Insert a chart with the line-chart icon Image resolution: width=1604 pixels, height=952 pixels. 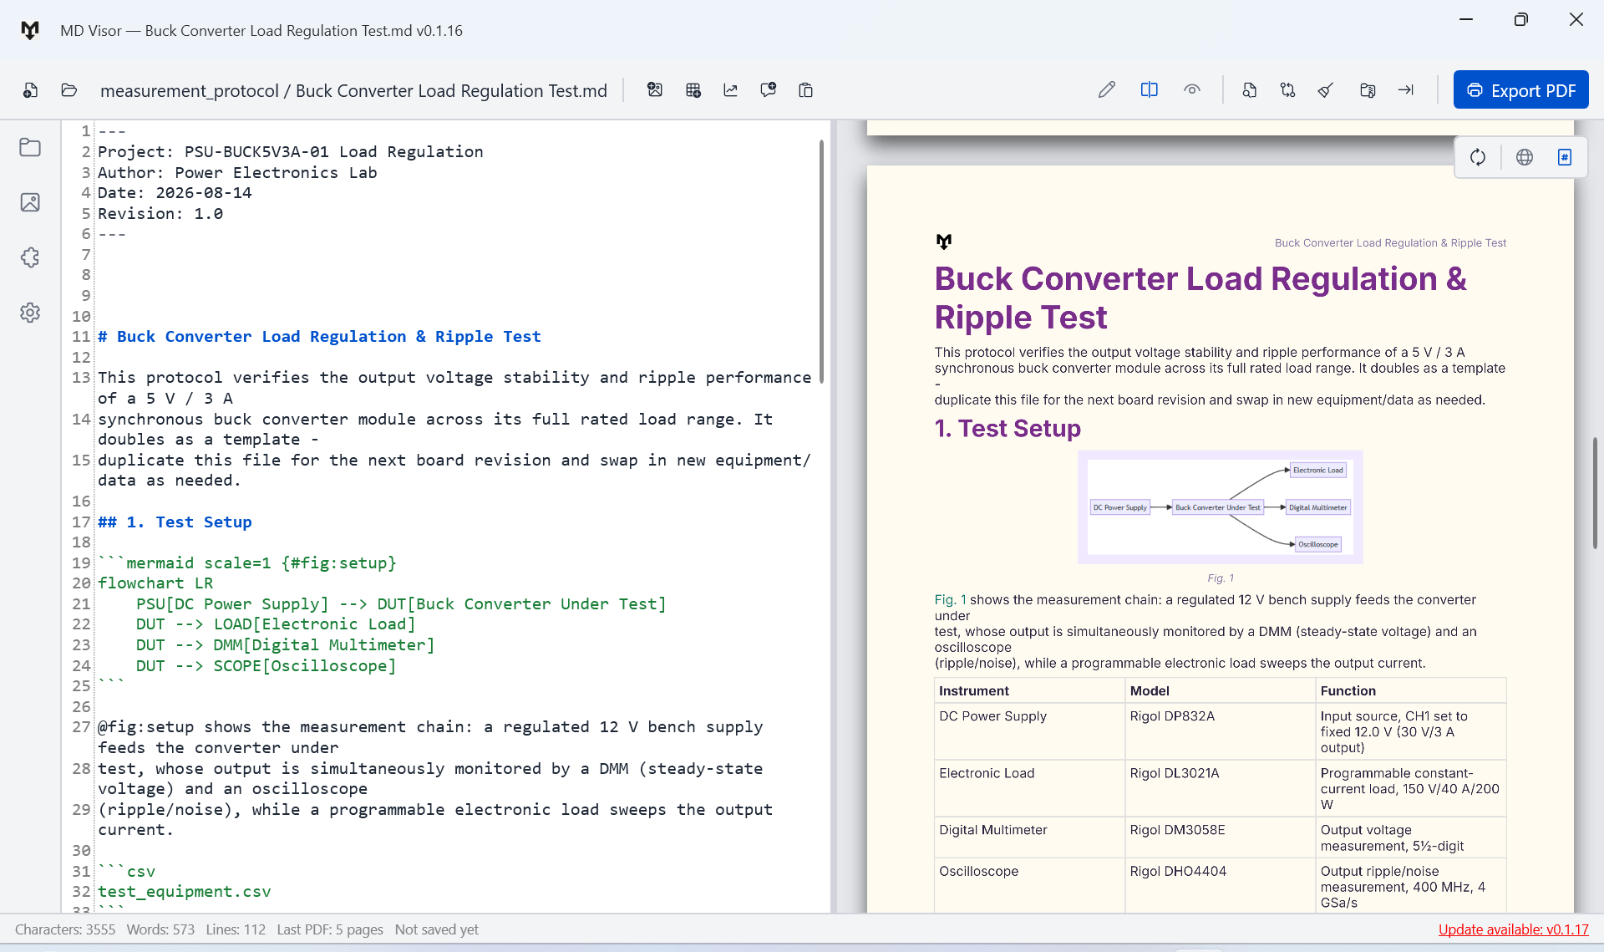731,90
